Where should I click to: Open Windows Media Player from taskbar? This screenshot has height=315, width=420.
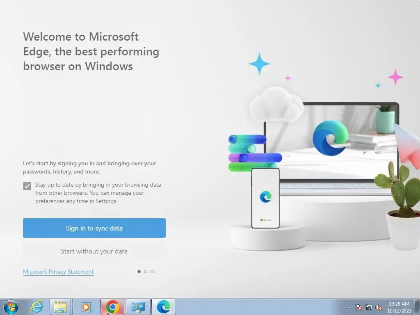[x=86, y=307]
